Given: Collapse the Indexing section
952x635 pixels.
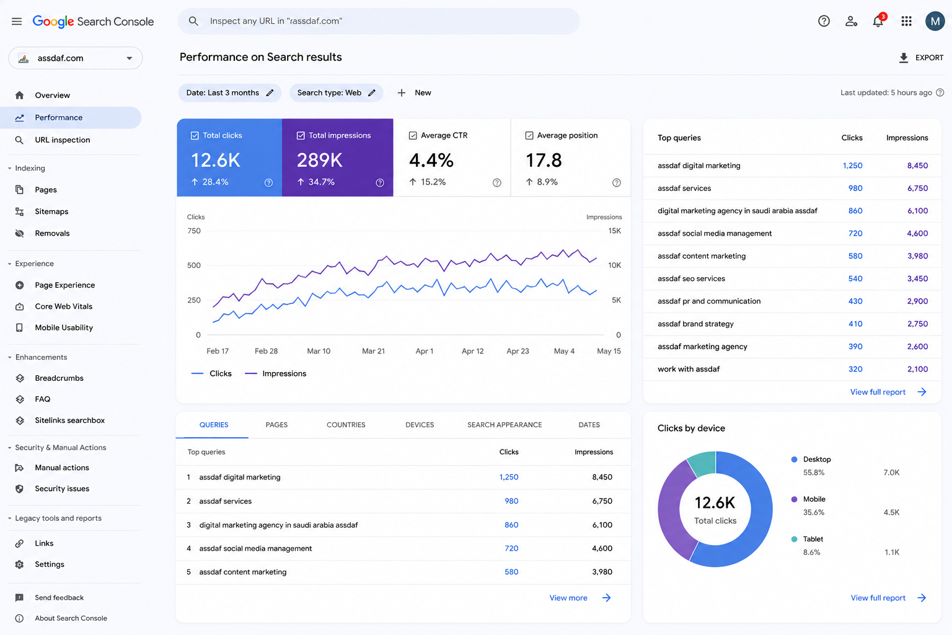Looking at the screenshot, I should point(10,168).
